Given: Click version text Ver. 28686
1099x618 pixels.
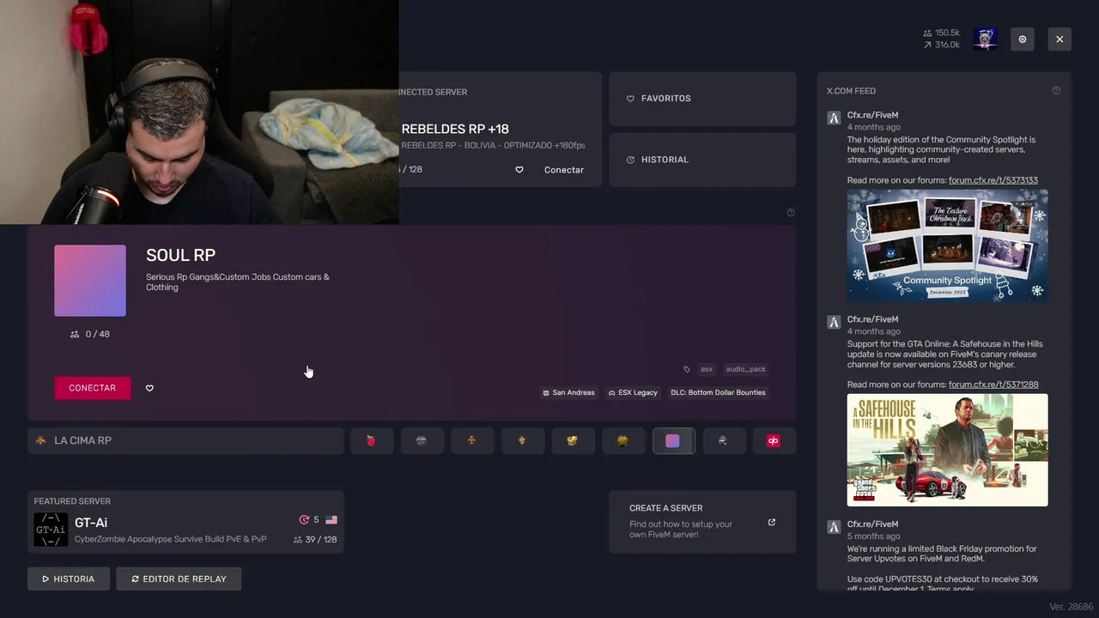Looking at the screenshot, I should click(1072, 607).
